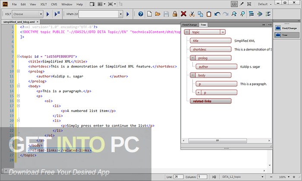Viewport: 302px width, 181px height.
Task: Click the Find icon with the person and magnifier
Action: [x=234, y=14]
